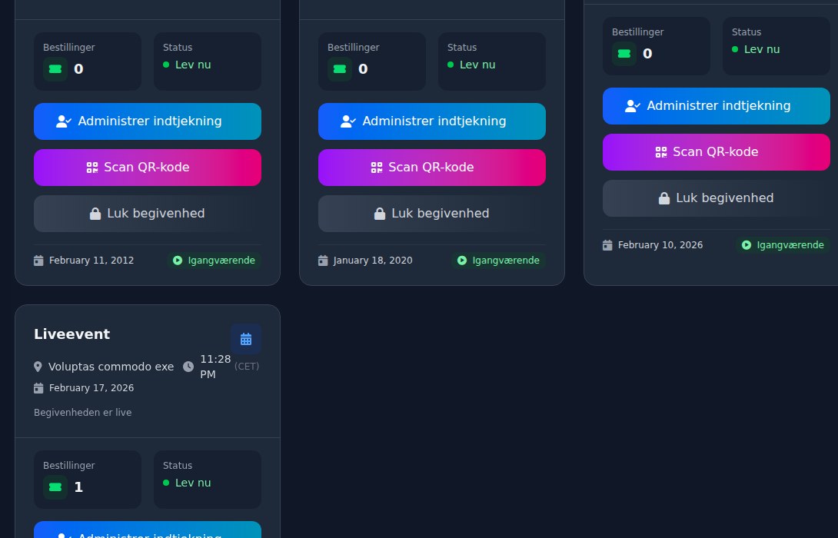Click clock icon beside 11:28 PM
Screen dimensions: 838x538
[x=188, y=367]
